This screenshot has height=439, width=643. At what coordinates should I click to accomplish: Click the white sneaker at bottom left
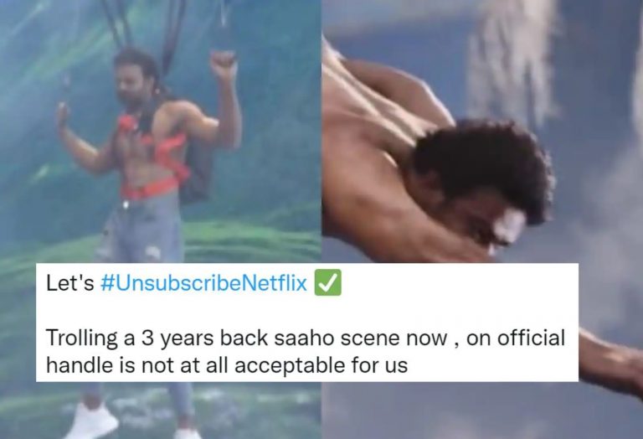[x=92, y=421]
